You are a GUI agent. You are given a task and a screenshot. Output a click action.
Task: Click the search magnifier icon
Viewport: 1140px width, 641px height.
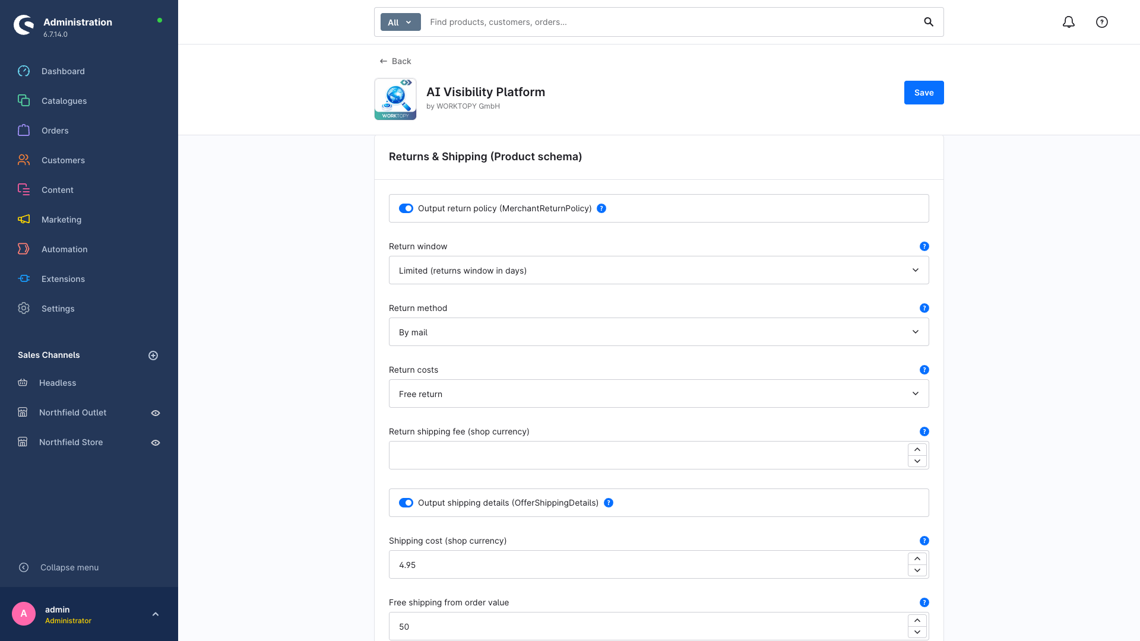[x=929, y=22]
